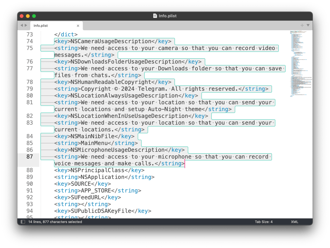Add a new tab with plus icon
Screen dimensions: 330x248
pos(302,25)
